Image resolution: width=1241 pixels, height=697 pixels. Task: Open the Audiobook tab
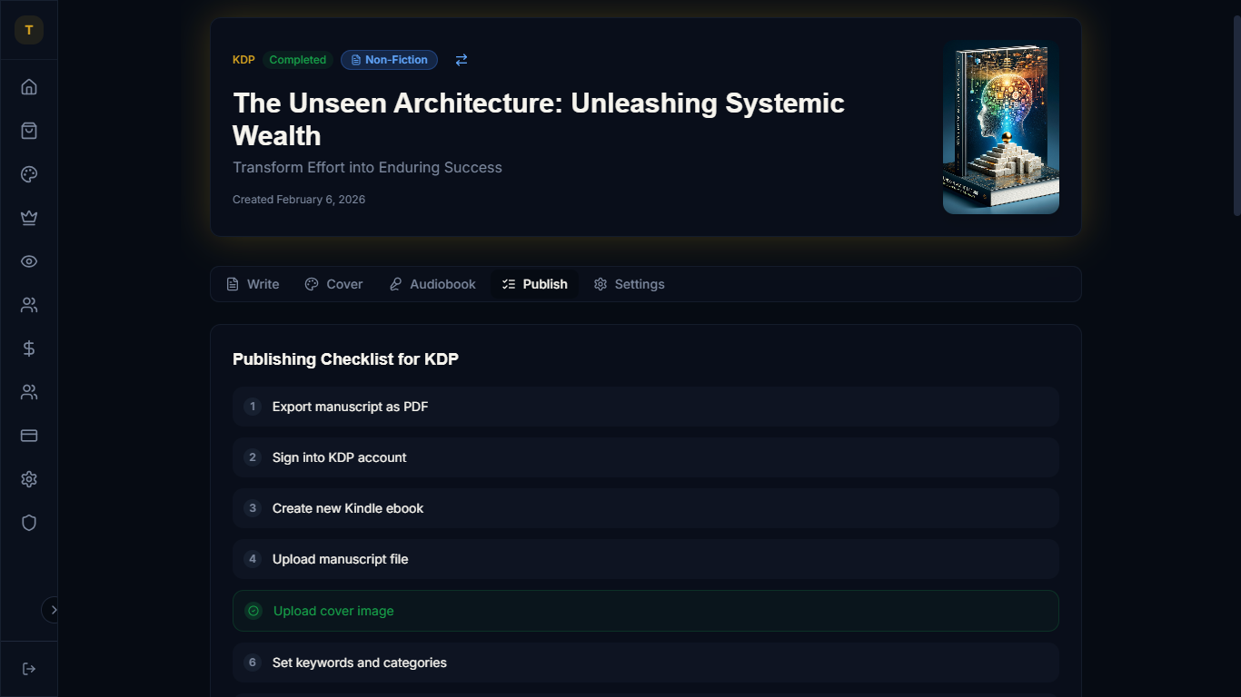coord(432,284)
